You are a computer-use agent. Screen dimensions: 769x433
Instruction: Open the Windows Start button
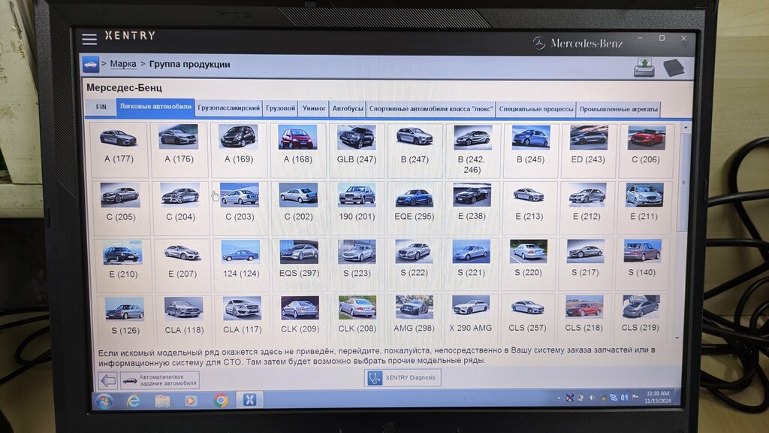(104, 401)
